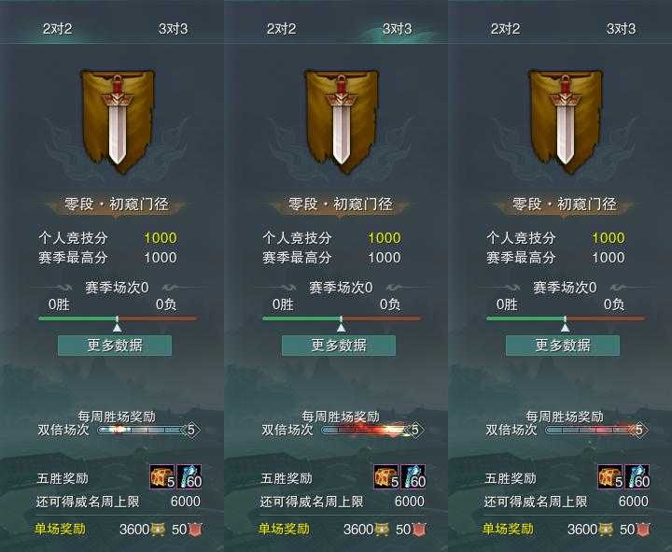This screenshot has width=672, height=552.
Task: Click the sword banner emblem in left panel
Action: coord(118,121)
